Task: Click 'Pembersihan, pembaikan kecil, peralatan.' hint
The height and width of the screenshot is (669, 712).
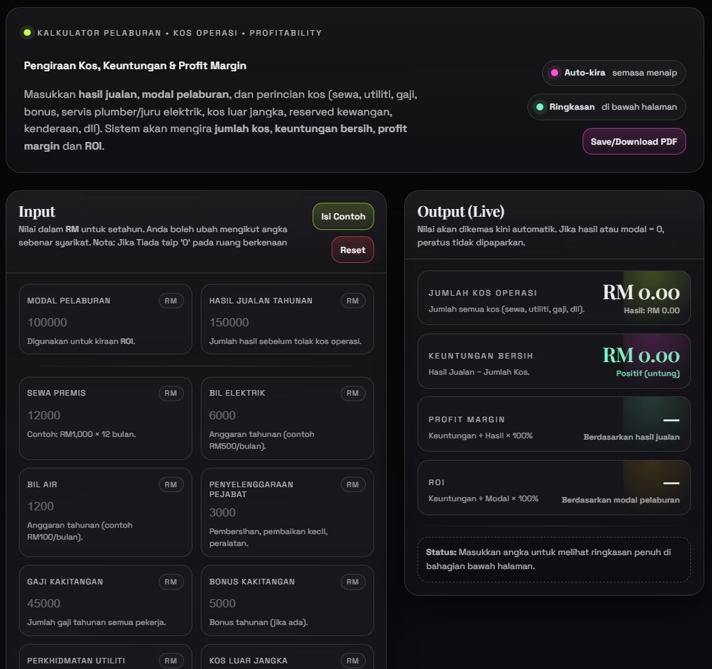Action: (x=268, y=538)
